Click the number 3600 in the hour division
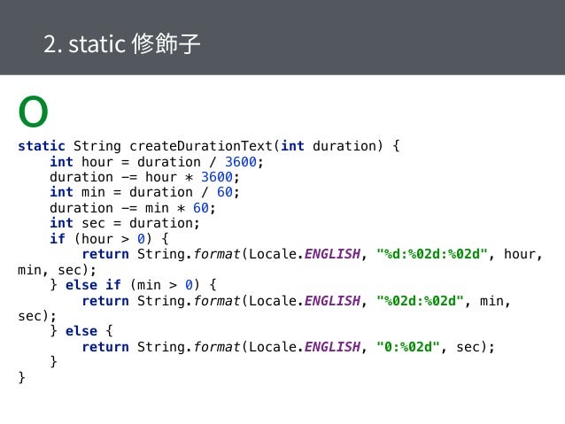 click(x=241, y=162)
